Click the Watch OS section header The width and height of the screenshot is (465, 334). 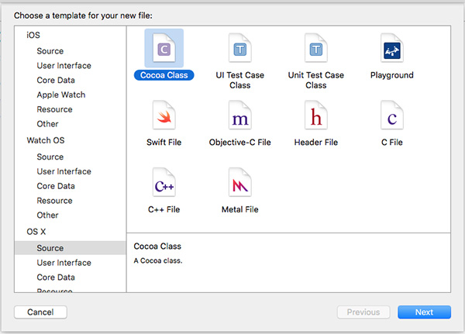coord(46,140)
